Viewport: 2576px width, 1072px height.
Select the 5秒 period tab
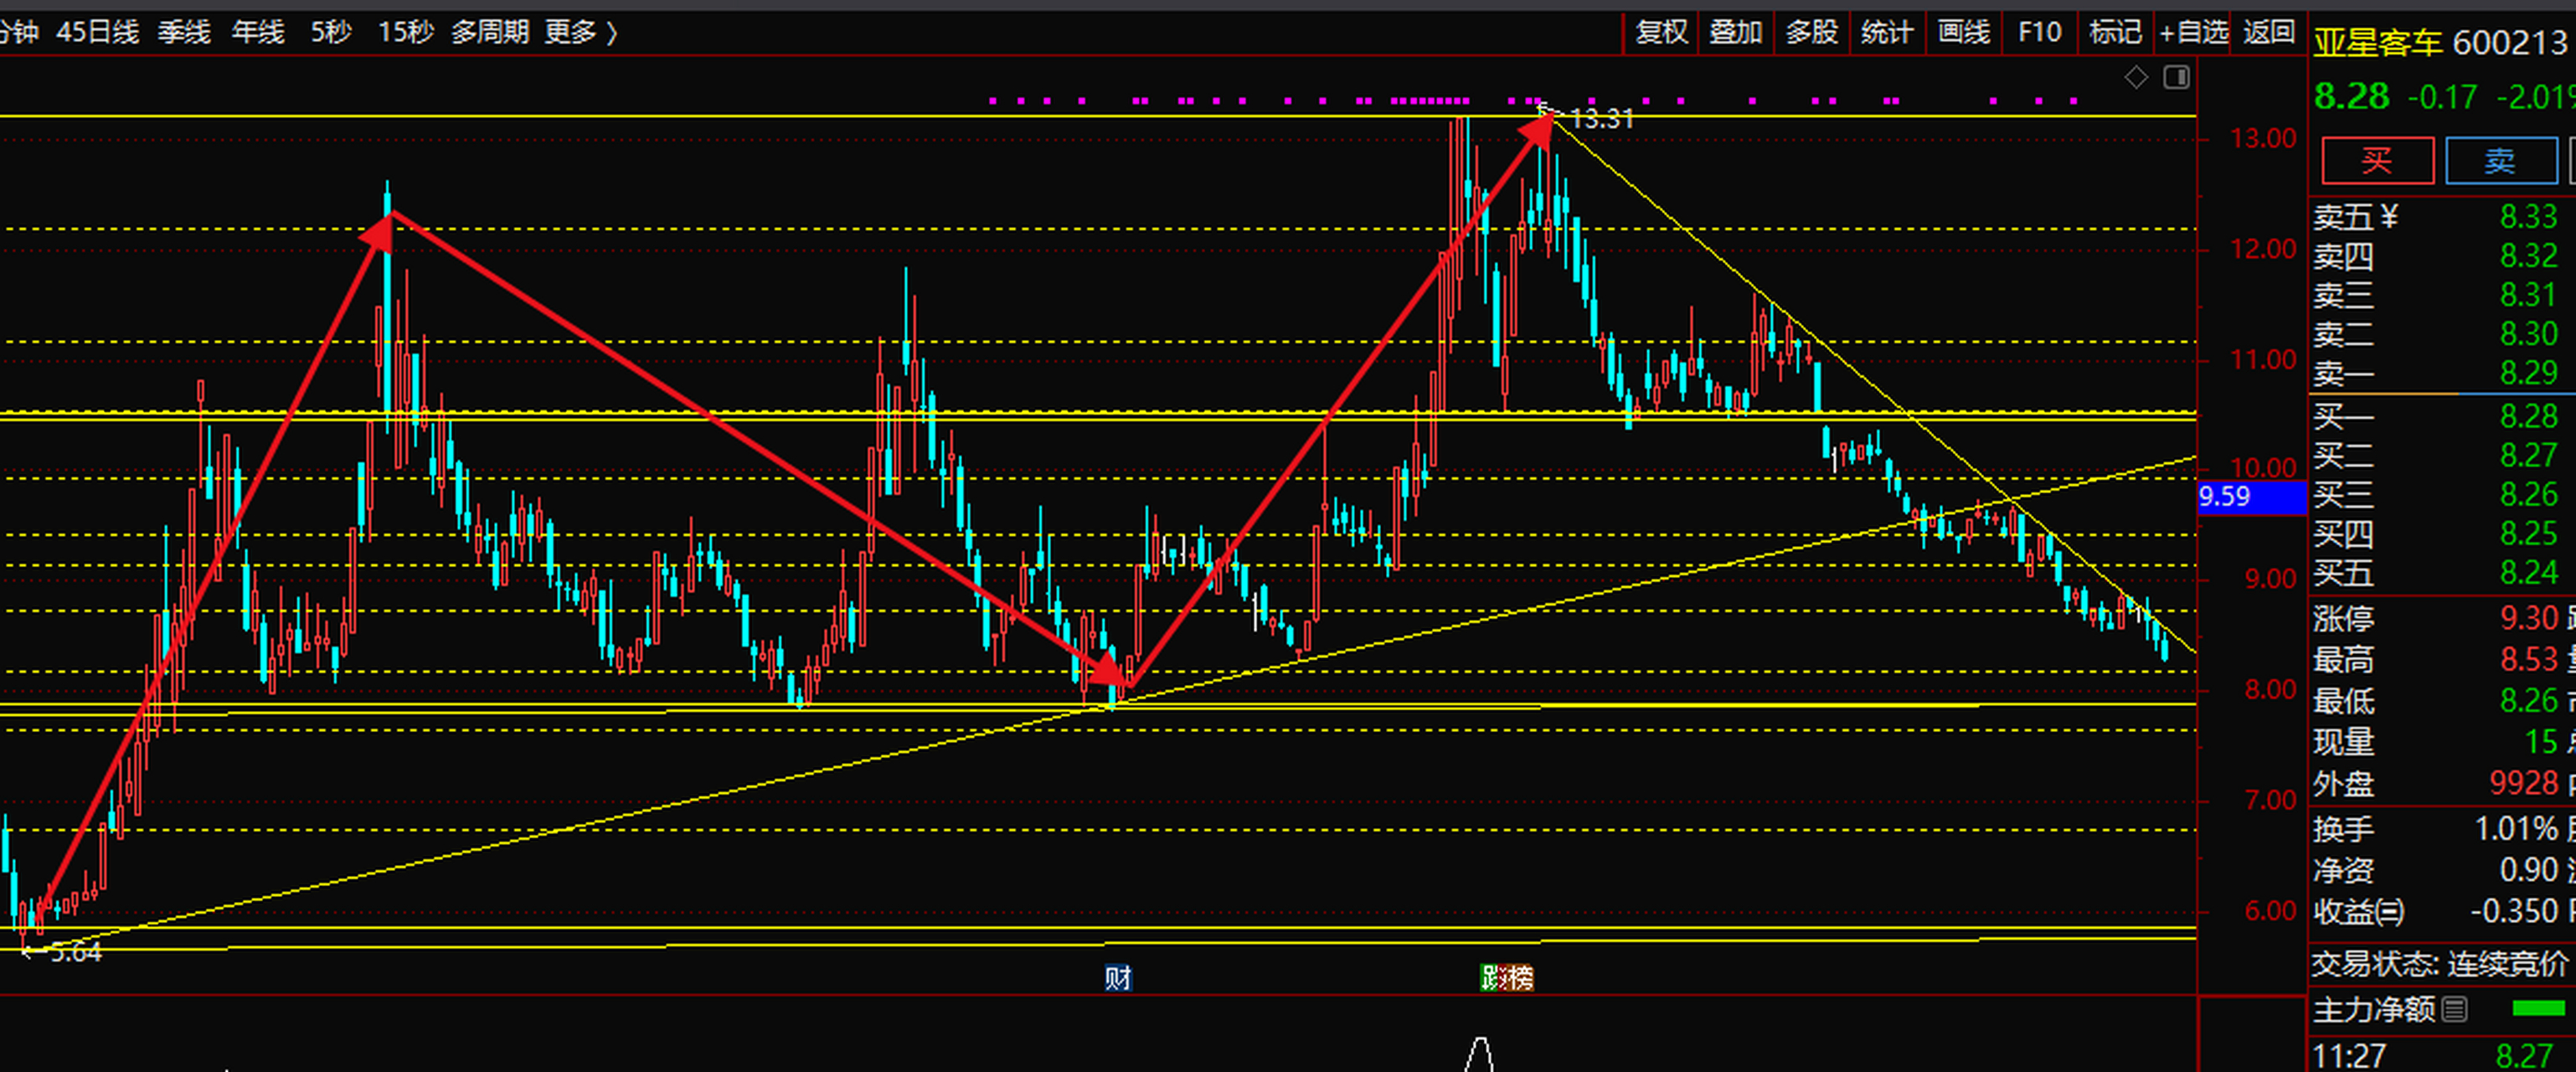click(x=331, y=32)
